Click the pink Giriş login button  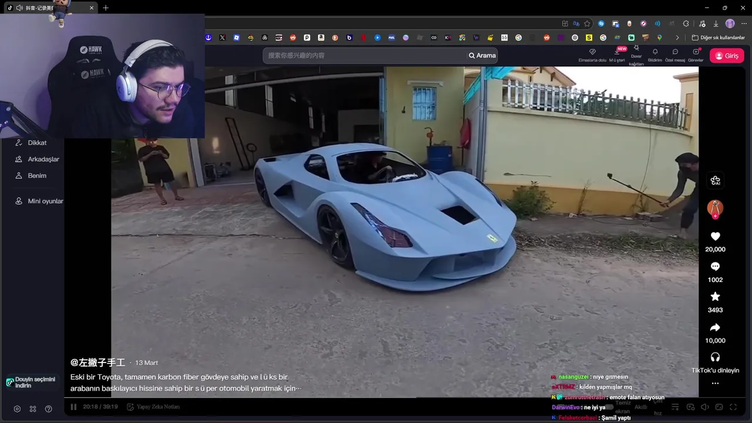coord(727,56)
